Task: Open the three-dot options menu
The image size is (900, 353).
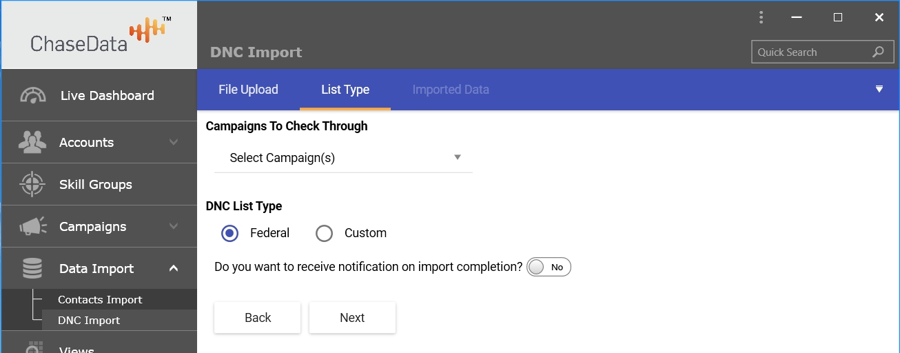Action: tap(761, 17)
